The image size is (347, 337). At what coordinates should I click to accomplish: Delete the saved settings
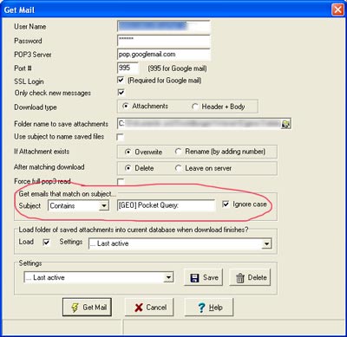pyautogui.click(x=250, y=277)
